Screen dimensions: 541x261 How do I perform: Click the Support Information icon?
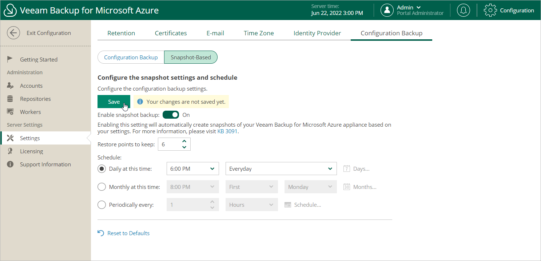(10, 164)
